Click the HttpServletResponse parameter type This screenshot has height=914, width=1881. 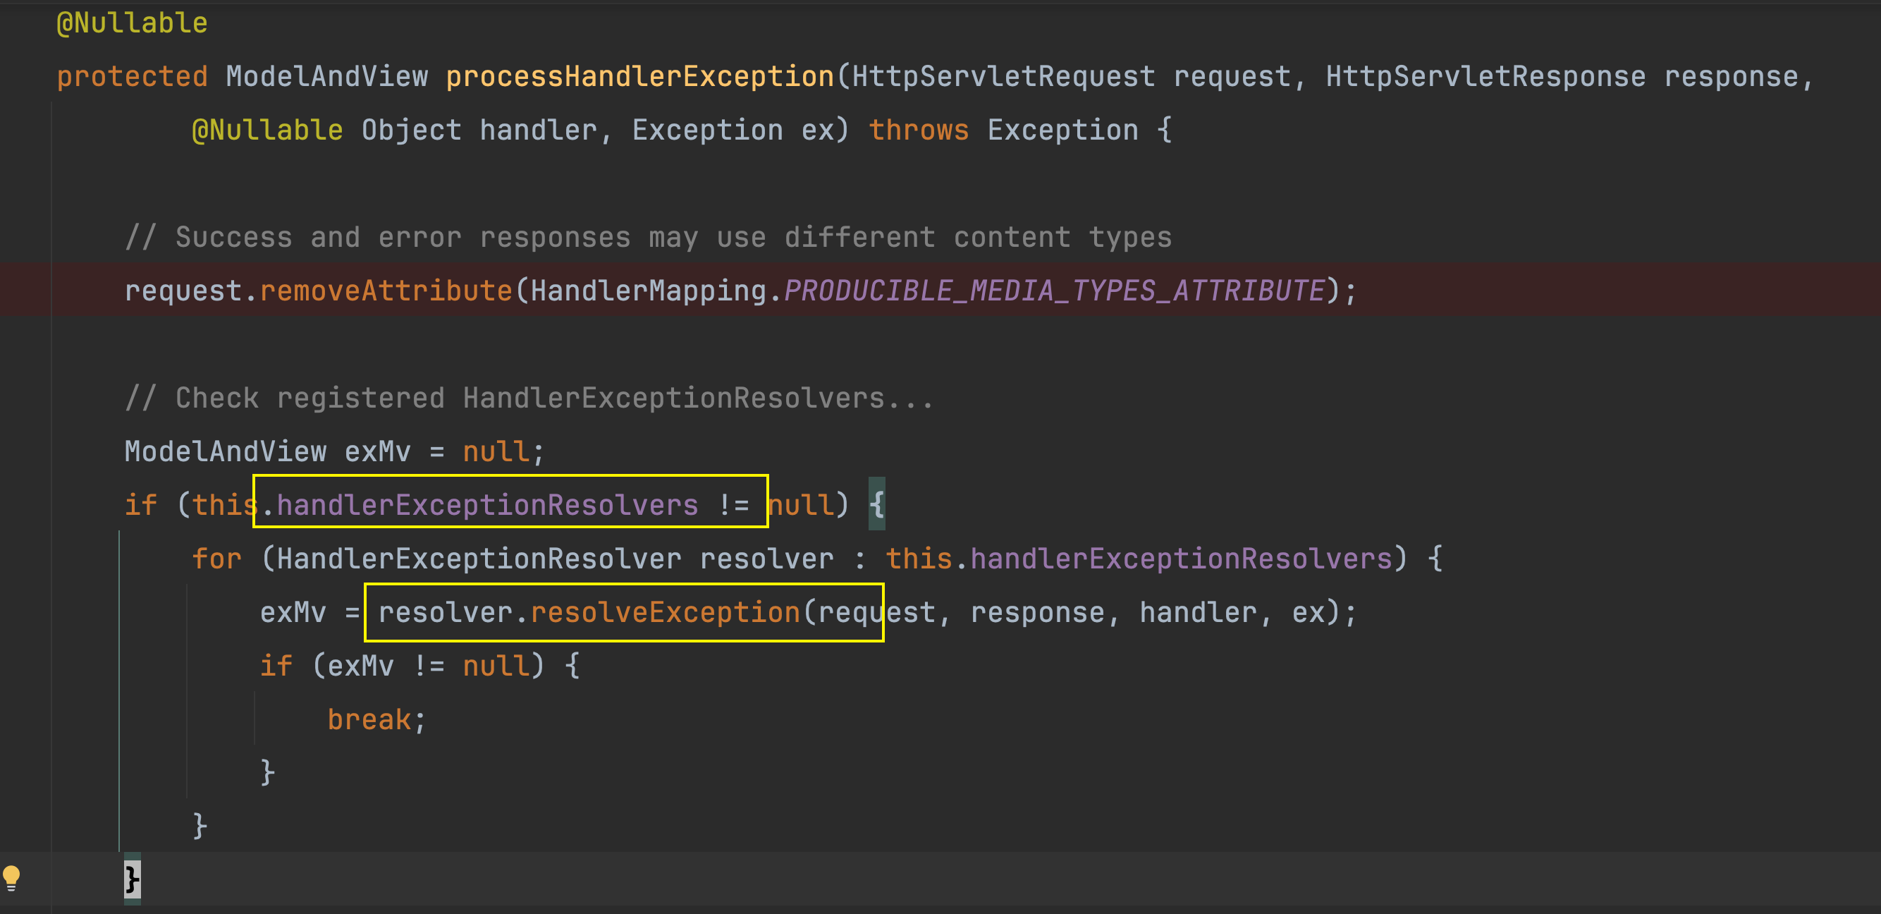(1485, 77)
